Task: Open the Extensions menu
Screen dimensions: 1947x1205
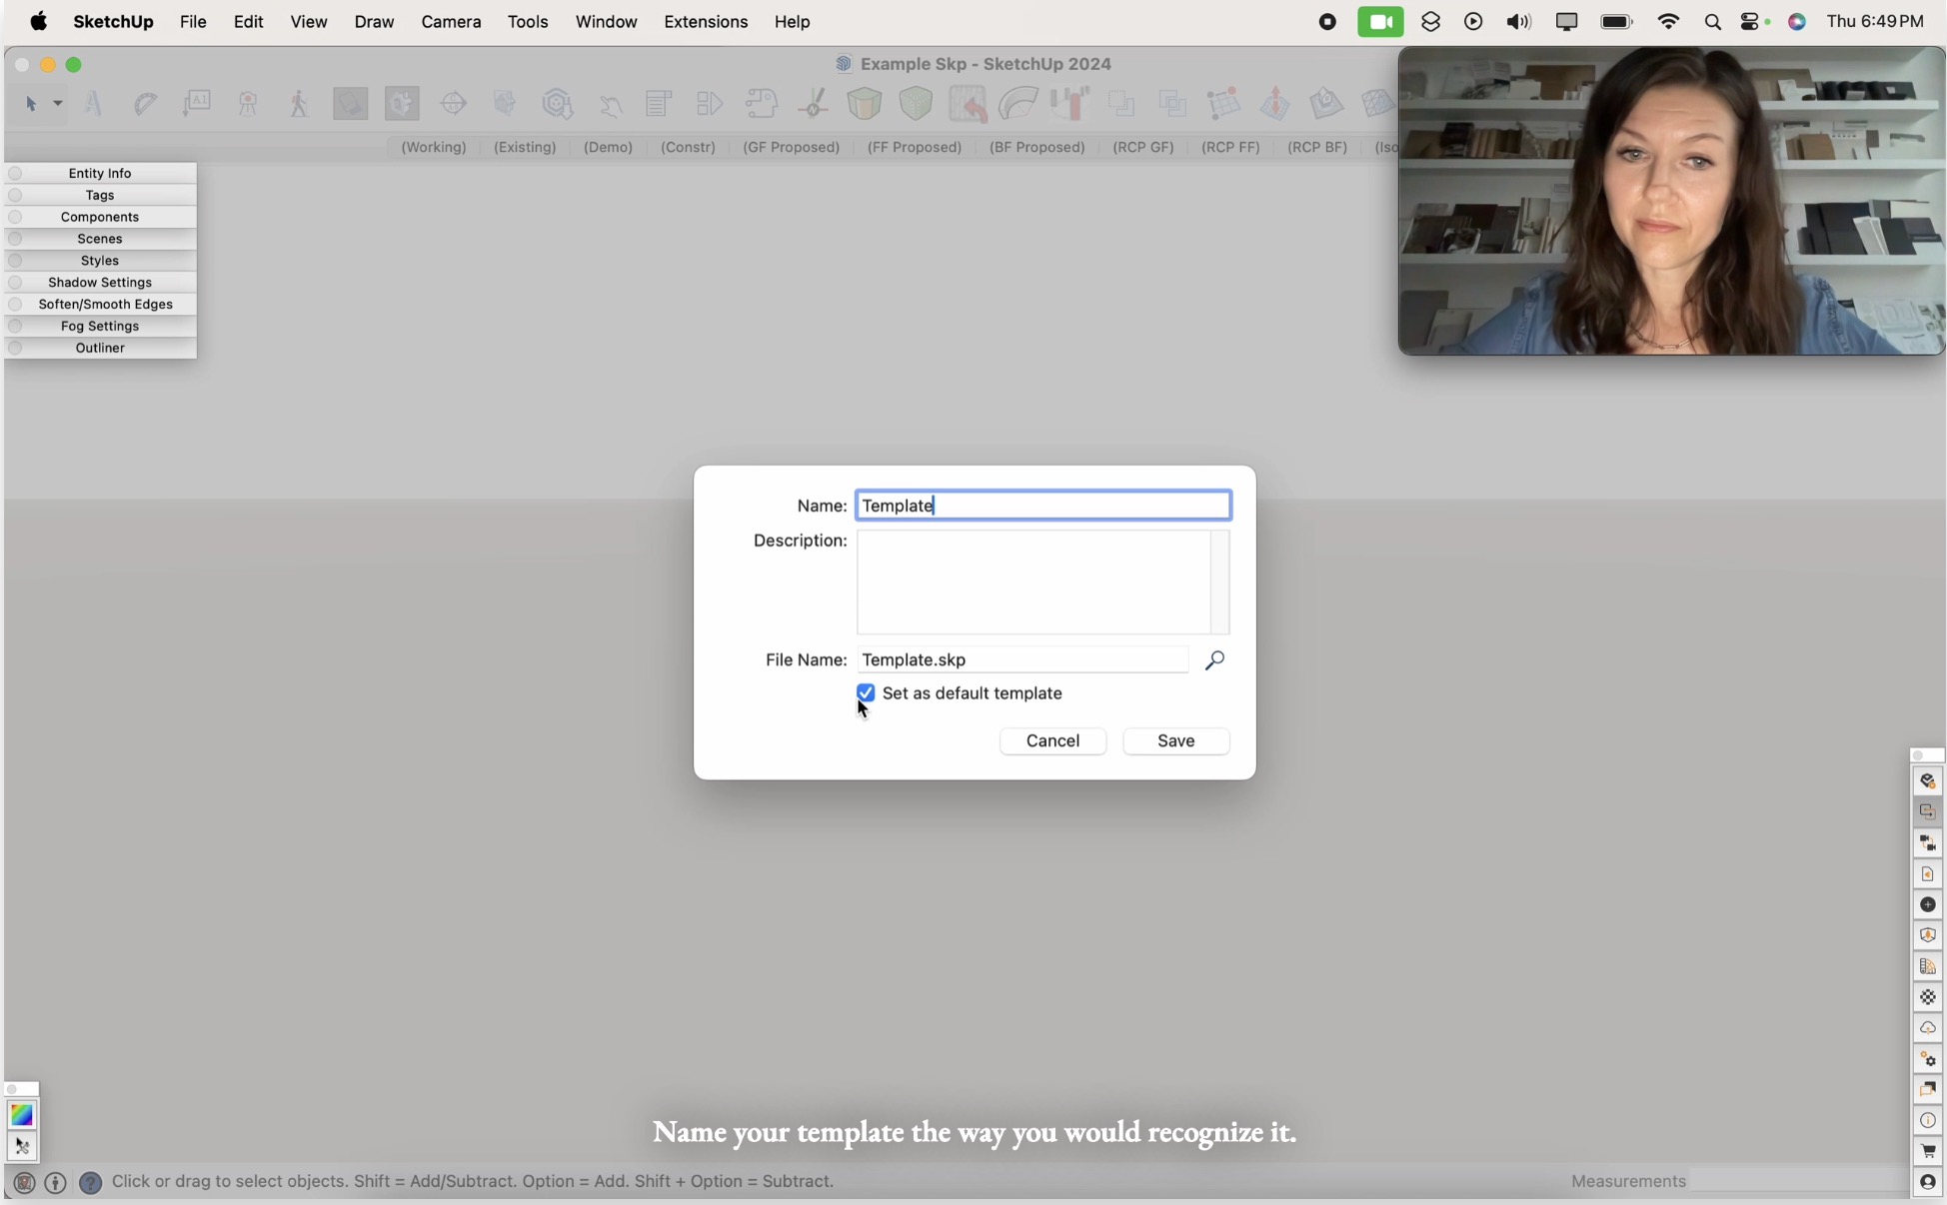Action: coord(705,21)
